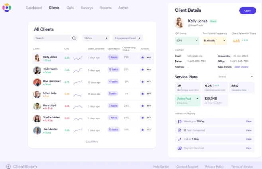Click the Payment Received money icon
Screen dimensions: 262x169
(x=179, y=148)
